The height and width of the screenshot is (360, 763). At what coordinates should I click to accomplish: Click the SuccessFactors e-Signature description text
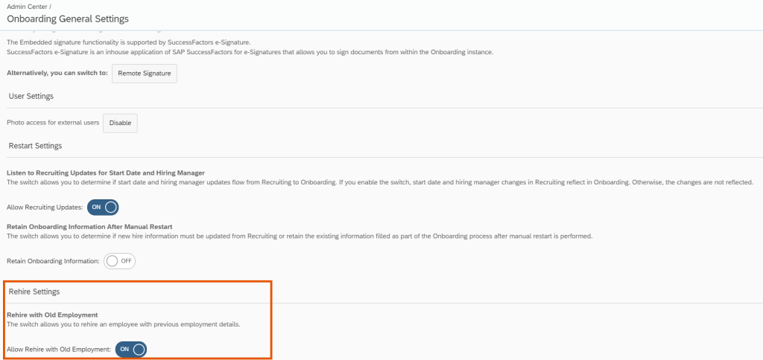click(250, 51)
